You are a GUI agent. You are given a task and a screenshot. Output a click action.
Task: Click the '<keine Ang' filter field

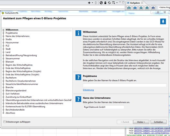pos(164,7)
